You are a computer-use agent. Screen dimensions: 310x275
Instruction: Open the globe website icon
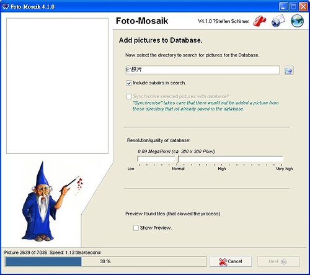tap(297, 21)
